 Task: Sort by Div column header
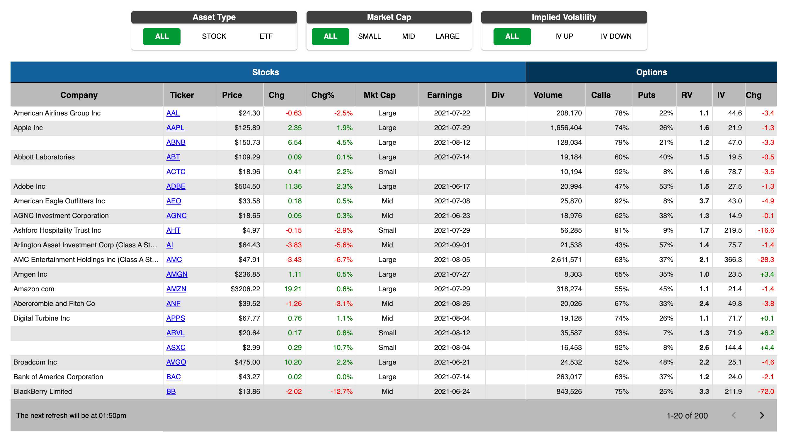coord(498,95)
